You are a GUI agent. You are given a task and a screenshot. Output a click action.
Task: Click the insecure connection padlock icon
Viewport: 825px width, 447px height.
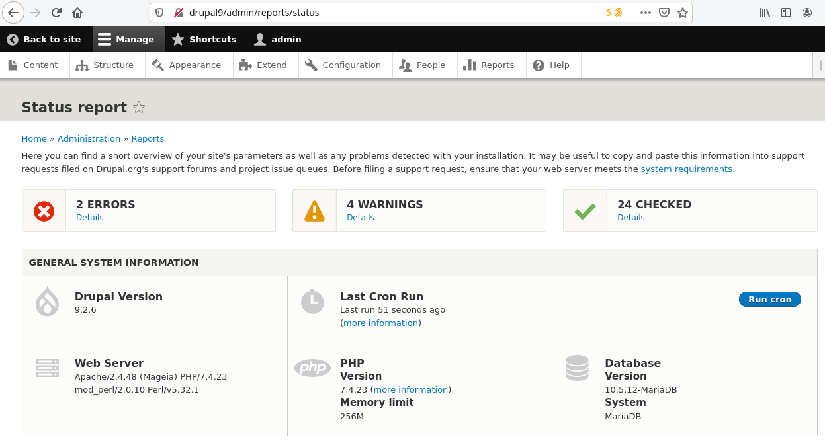pos(178,13)
